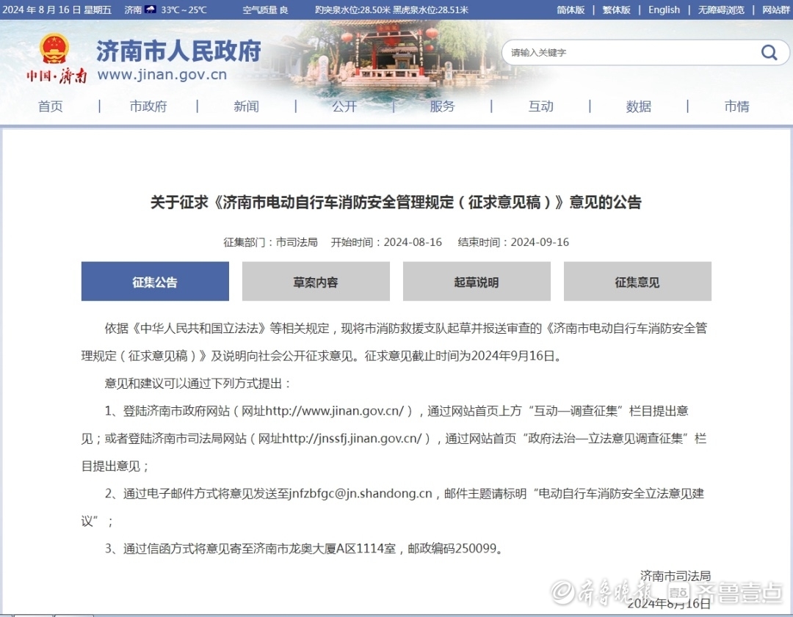
Task: Open the 起草说明 tab
Action: pos(477,282)
